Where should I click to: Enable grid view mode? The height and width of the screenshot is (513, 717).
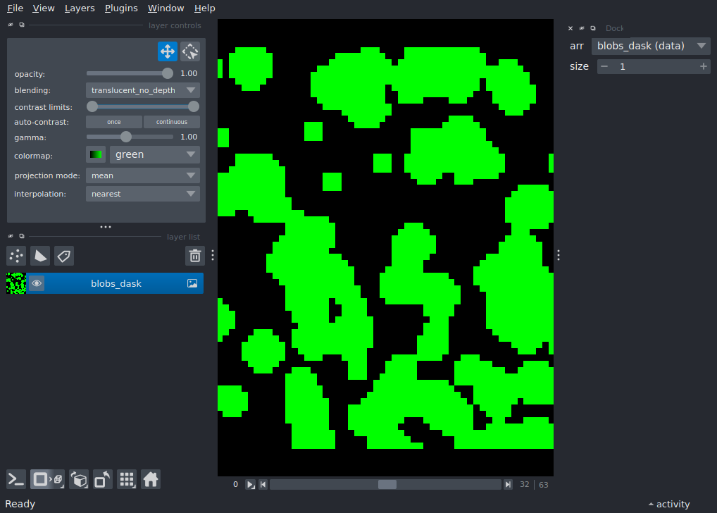[127, 479]
